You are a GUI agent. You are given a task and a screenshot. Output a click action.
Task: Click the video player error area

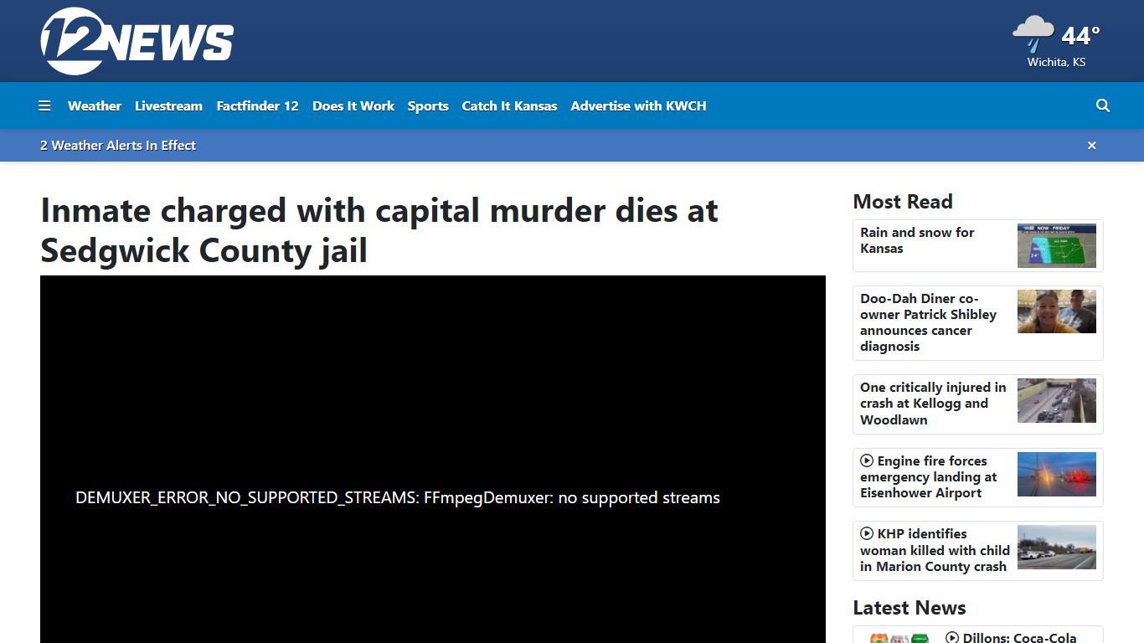[x=433, y=459]
